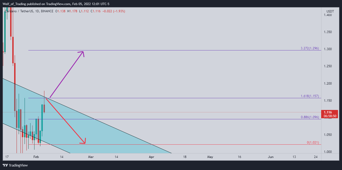Viewport: 342px width, 170px height.
Task: Click the 1.350 price axis value
Action: tap(328, 32)
